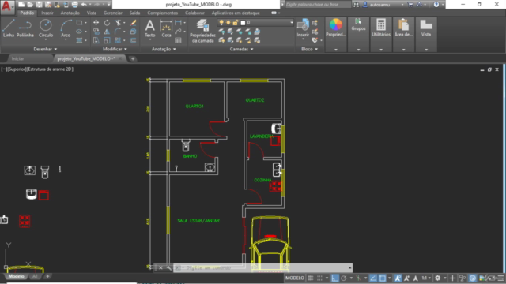
Task: Select the Círculo tool
Action: point(46,28)
